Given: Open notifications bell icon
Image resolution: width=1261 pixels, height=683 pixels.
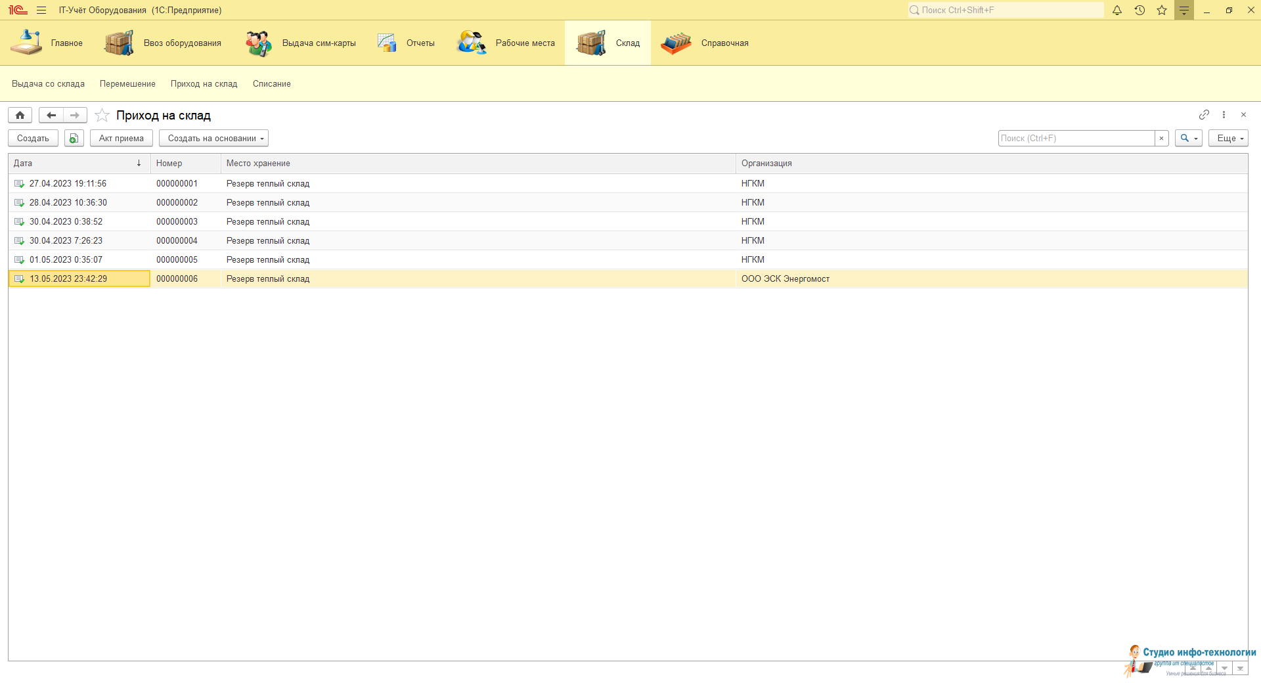Looking at the screenshot, I should coord(1117,11).
